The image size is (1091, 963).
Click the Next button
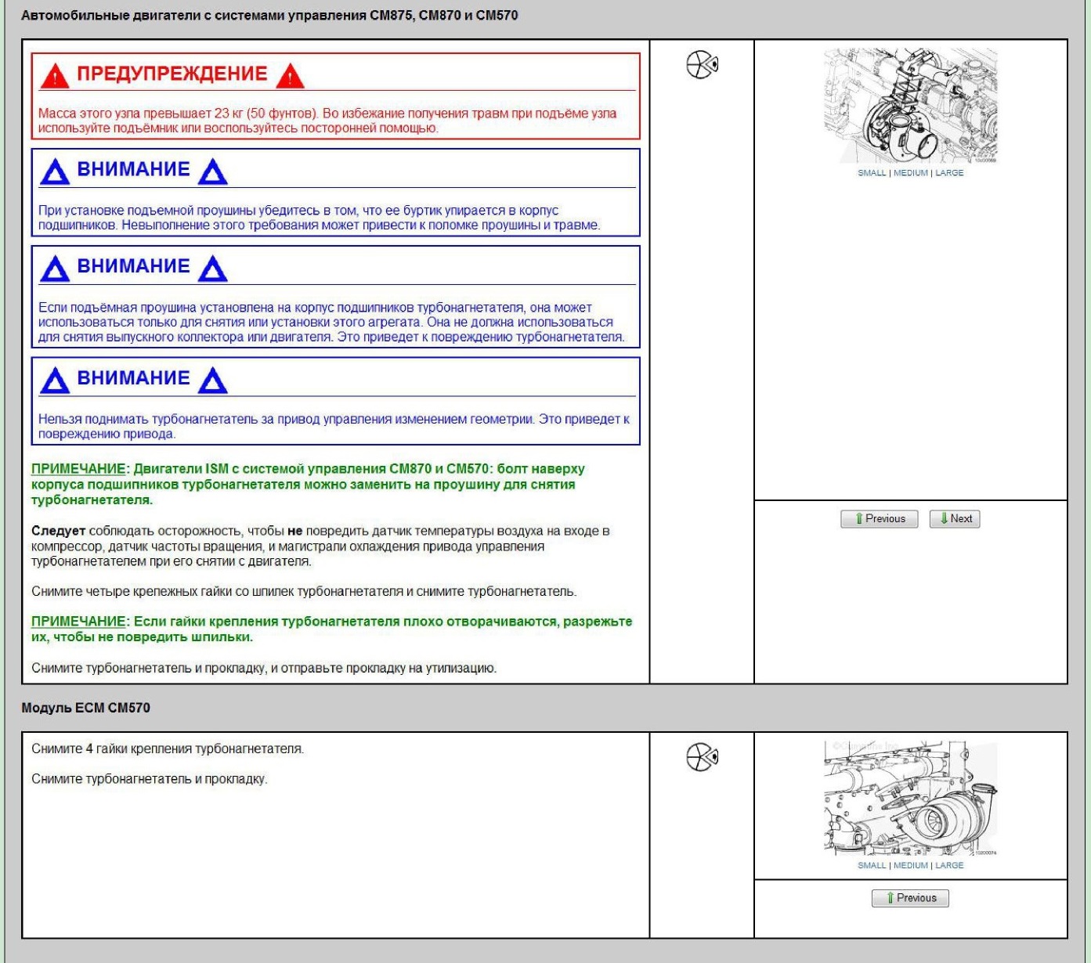click(x=955, y=519)
